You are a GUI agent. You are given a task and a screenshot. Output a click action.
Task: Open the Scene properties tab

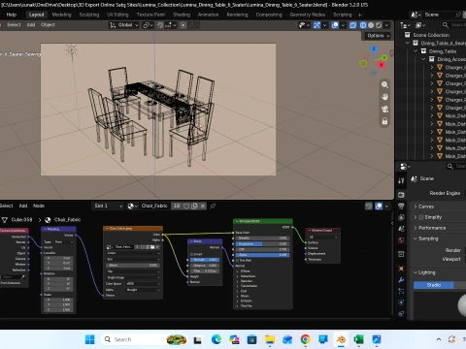tap(401, 229)
